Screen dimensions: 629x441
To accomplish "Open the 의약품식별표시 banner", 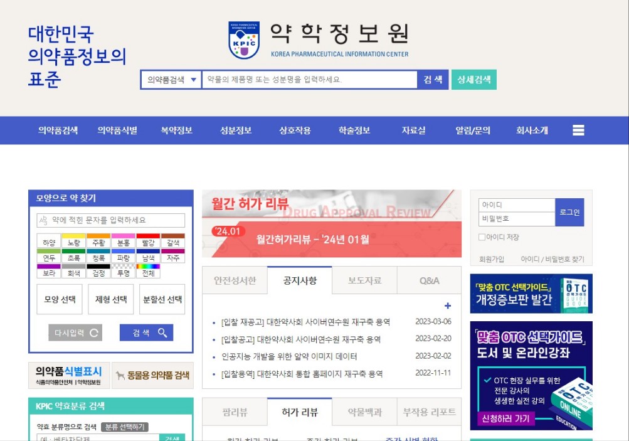I will [69, 375].
